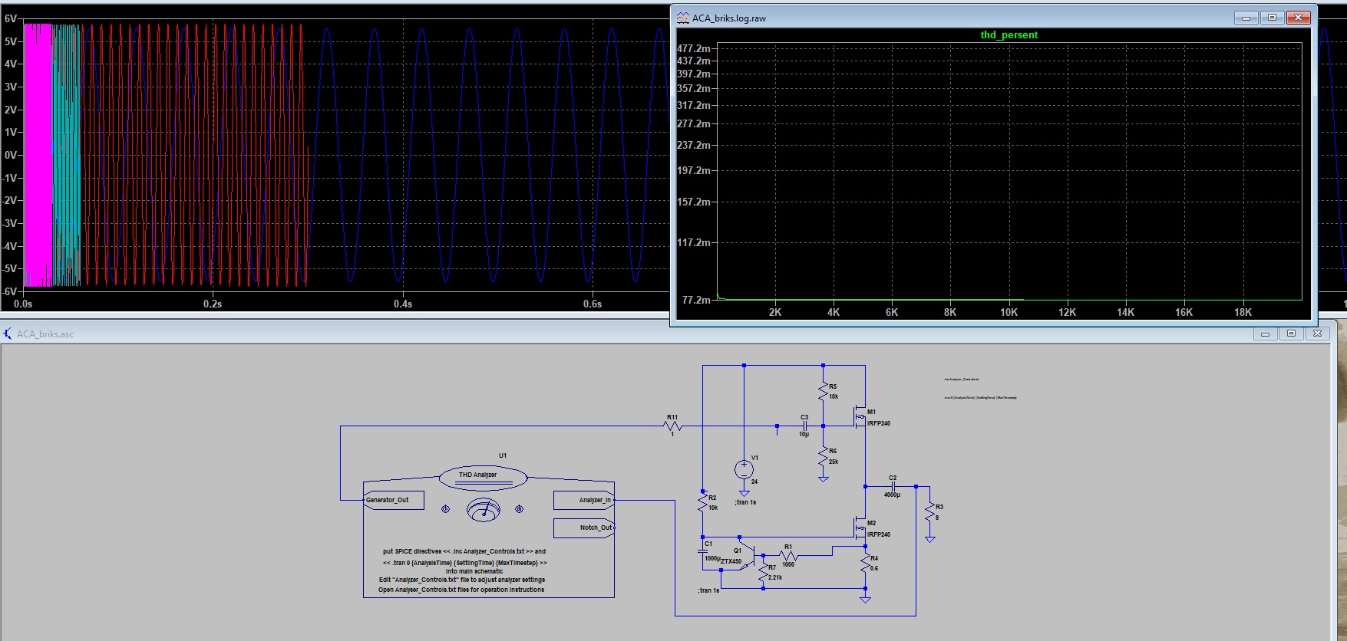Viewport: 1347px width, 641px height.
Task: Select voltage source V1 symbol
Action: (744, 468)
